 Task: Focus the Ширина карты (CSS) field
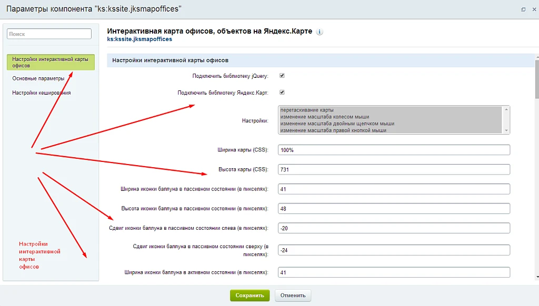394,150
